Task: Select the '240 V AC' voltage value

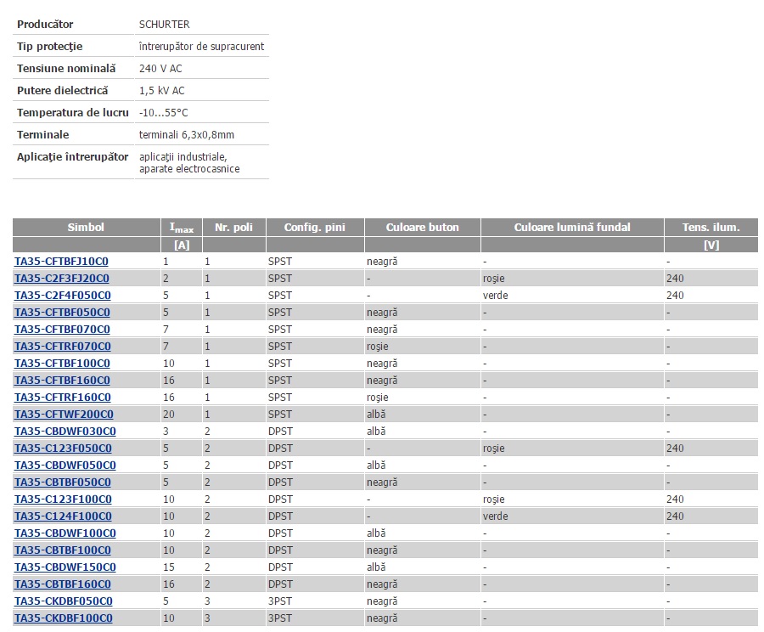Action: click(160, 69)
